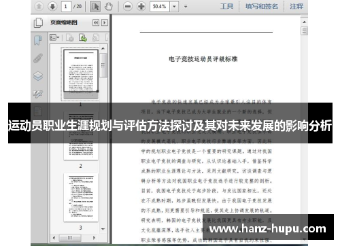Go to the next page with down arrow
The height and width of the screenshot is (246, 340).
point(52,6)
